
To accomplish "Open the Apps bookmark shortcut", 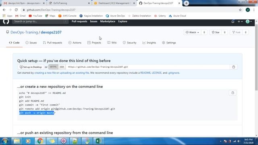I will (7, 16).
